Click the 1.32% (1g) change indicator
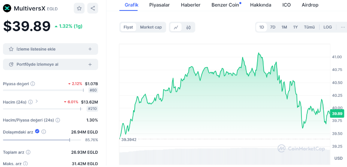347x167 pixels. pos(68,26)
